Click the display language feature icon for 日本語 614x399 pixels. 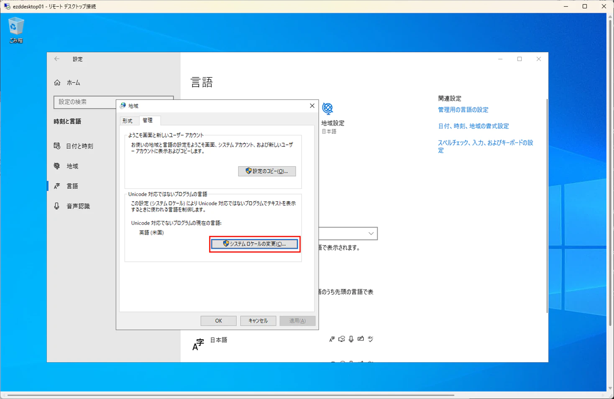[332, 339]
